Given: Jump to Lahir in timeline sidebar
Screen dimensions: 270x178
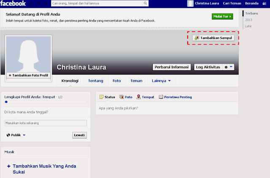Looking at the screenshot, I should (248, 26).
